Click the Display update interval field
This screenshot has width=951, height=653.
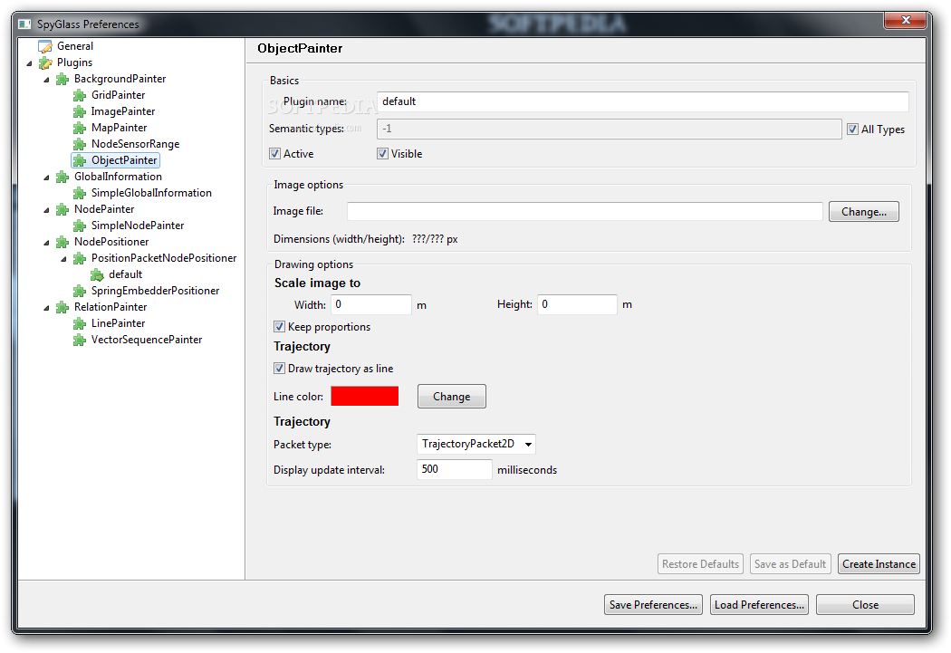455,469
